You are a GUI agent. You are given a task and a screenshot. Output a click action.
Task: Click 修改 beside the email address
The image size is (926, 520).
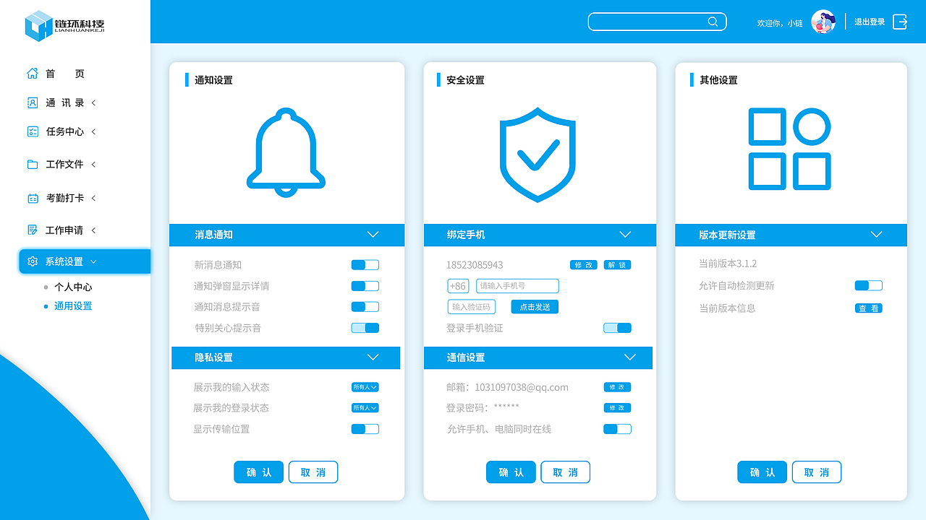point(617,387)
